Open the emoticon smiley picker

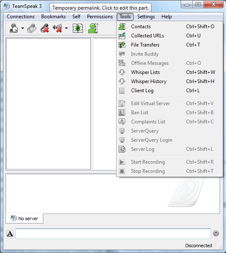(216, 233)
